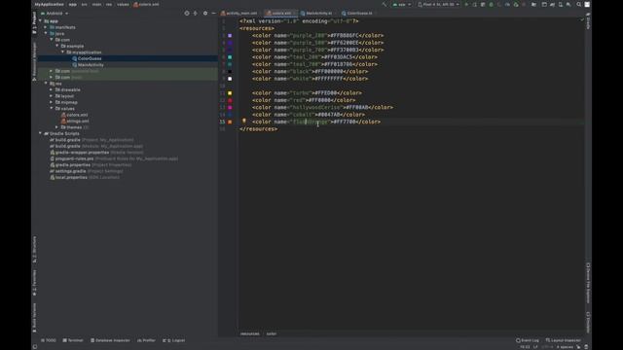623x350 pixels.
Task: Collapse the values folder arrow
Action: pos(52,108)
